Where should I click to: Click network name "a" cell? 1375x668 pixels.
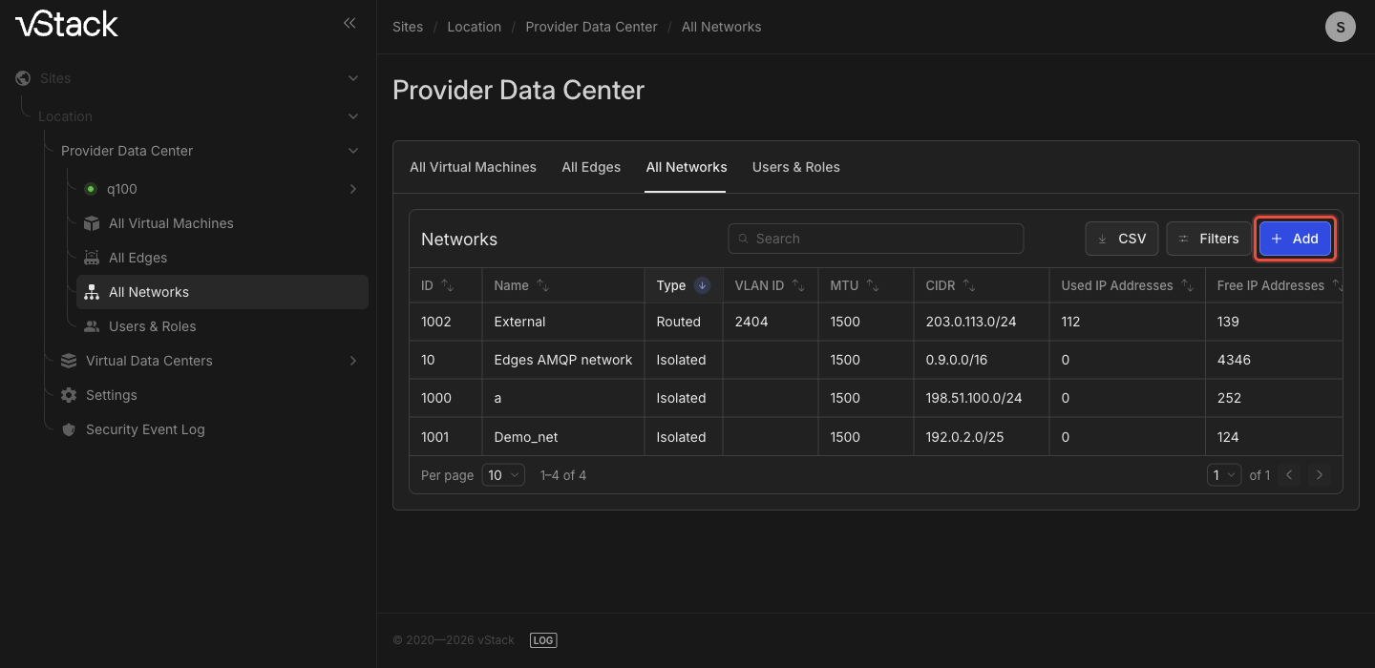click(498, 398)
